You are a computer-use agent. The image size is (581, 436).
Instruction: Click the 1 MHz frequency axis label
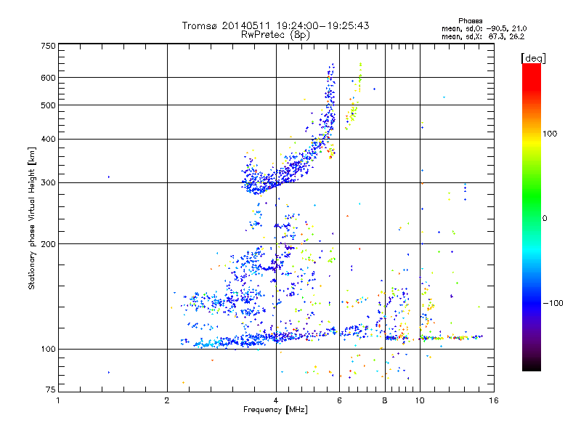[58, 400]
